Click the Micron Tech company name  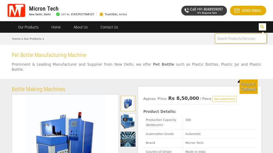point(44,8)
